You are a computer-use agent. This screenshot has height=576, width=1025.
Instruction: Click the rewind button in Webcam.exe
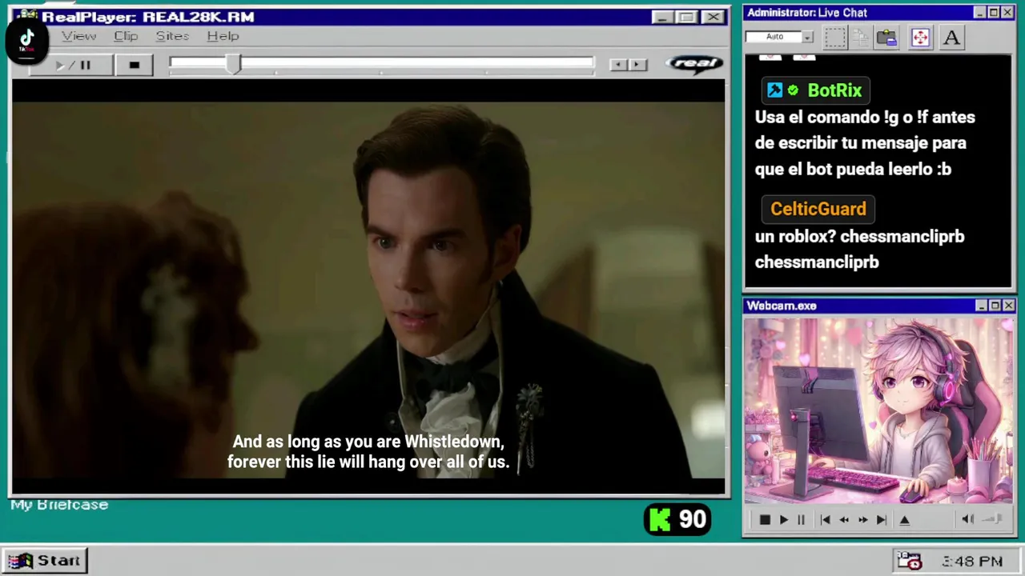coord(843,520)
